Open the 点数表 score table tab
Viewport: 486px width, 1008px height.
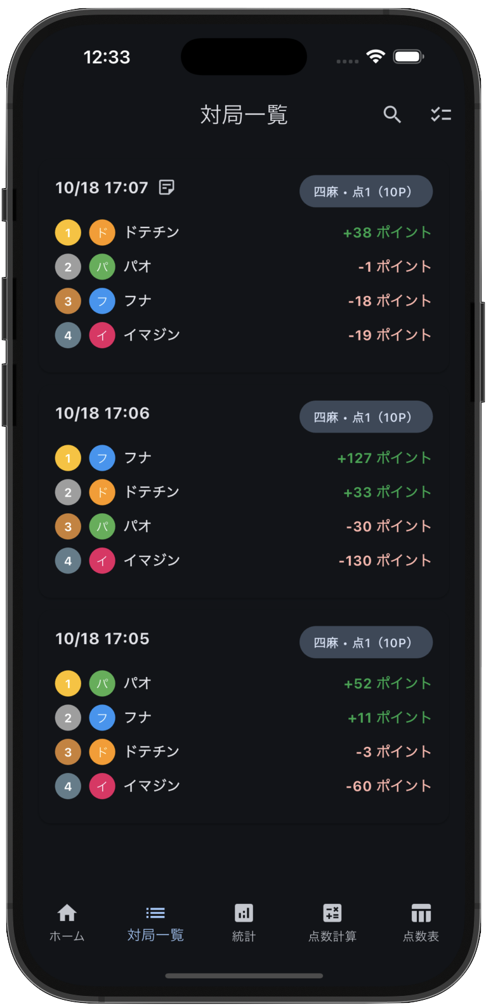[x=421, y=922]
